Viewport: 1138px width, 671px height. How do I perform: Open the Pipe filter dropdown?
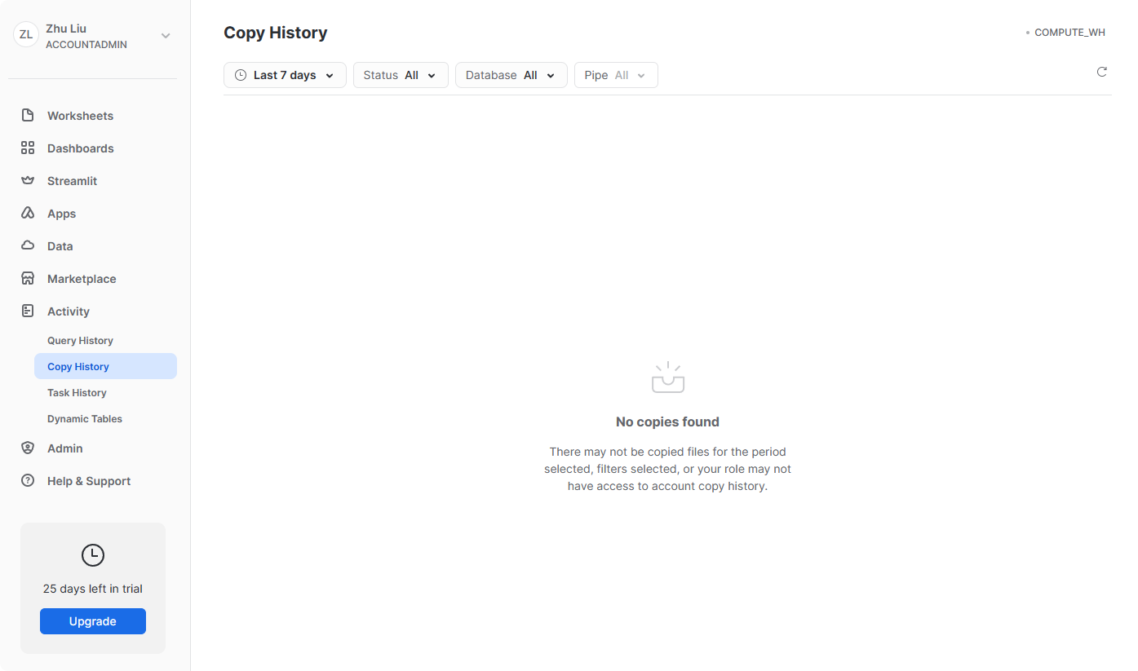coord(615,75)
